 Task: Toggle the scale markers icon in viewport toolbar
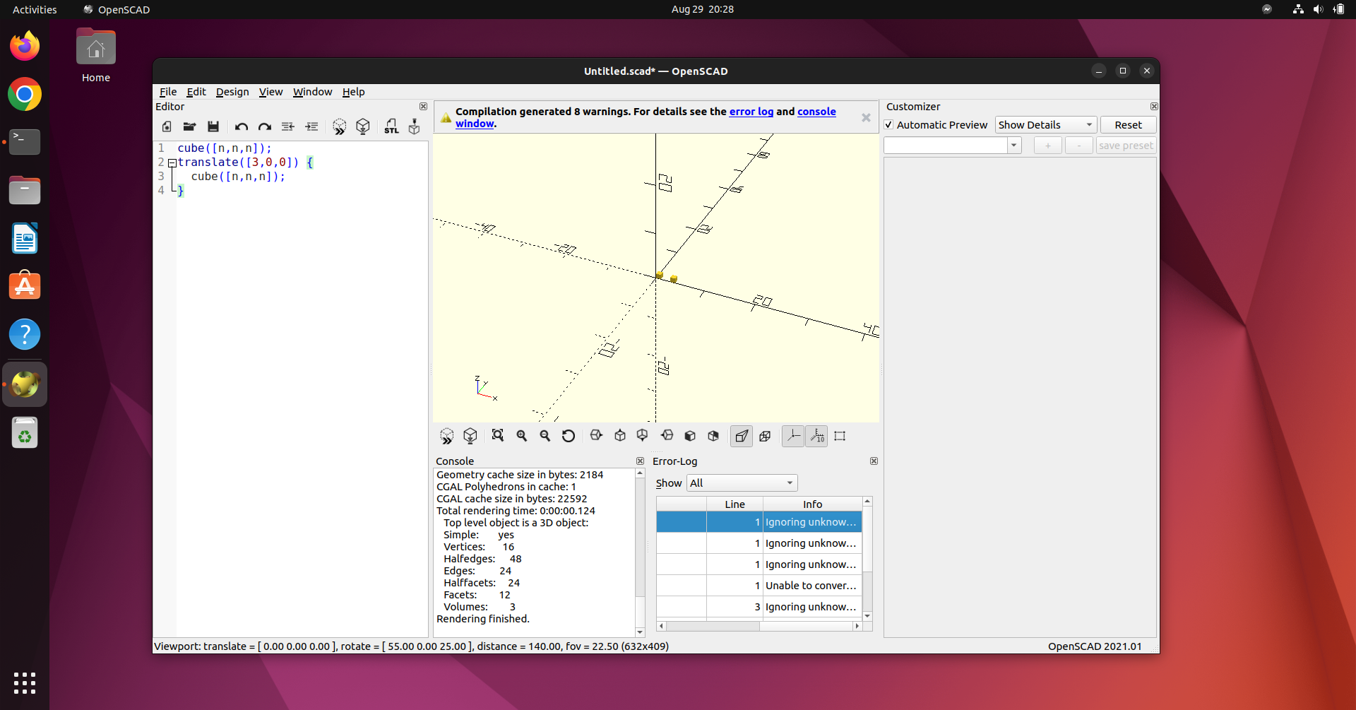[816, 436]
